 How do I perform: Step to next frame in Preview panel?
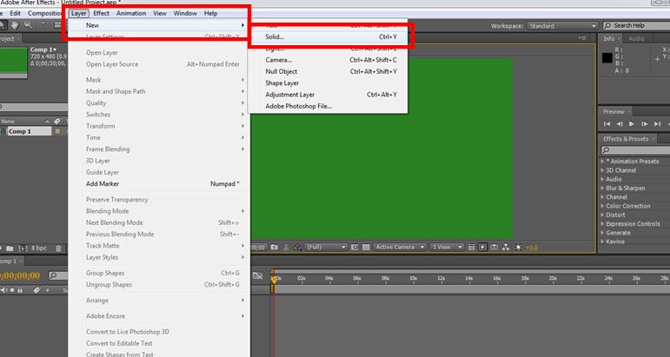(644, 124)
